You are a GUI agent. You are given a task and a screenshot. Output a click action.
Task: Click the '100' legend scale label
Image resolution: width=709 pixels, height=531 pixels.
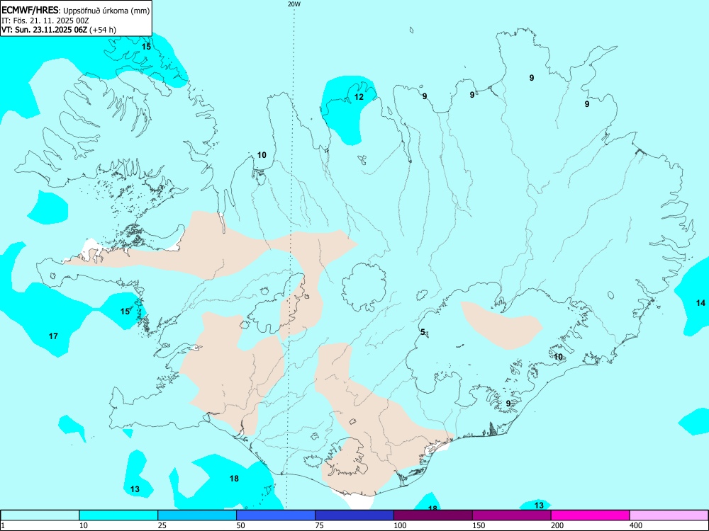click(400, 525)
